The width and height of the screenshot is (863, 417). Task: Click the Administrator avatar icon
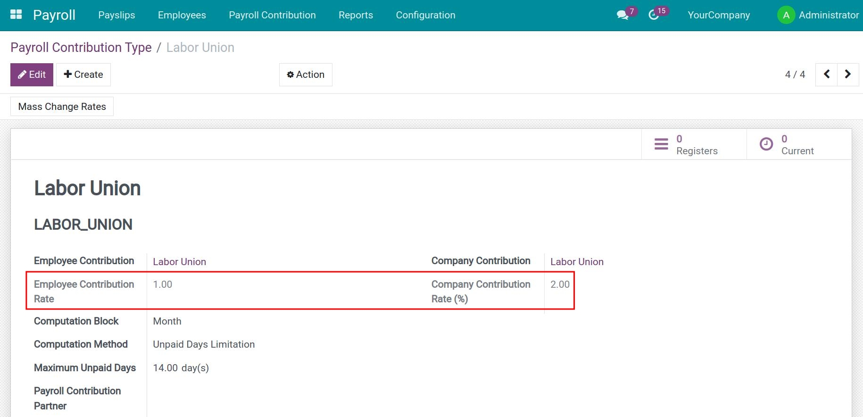coord(786,15)
